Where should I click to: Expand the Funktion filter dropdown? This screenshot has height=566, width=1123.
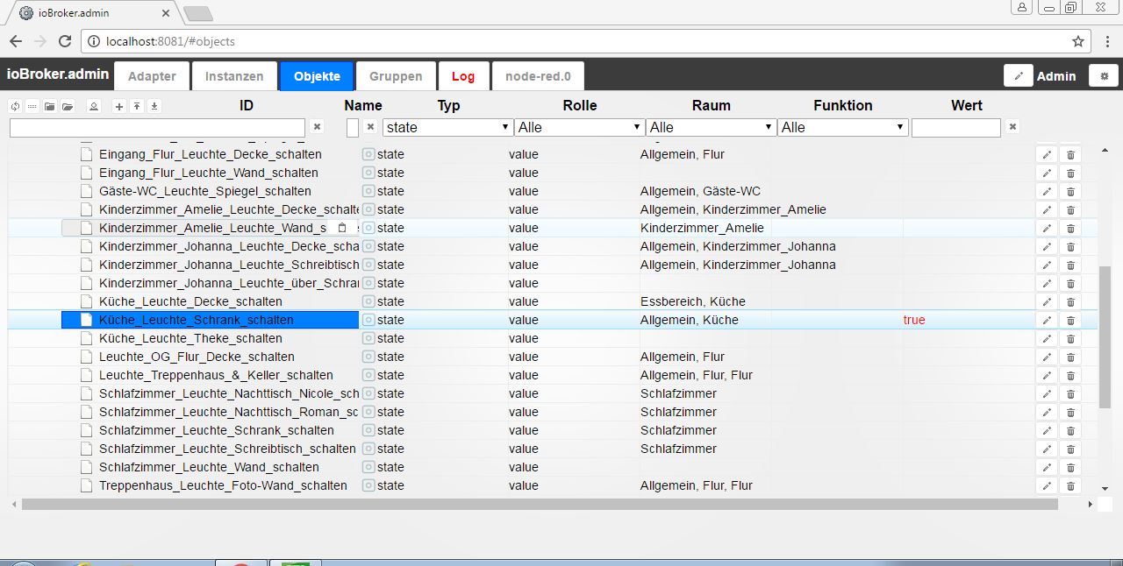tap(842, 128)
